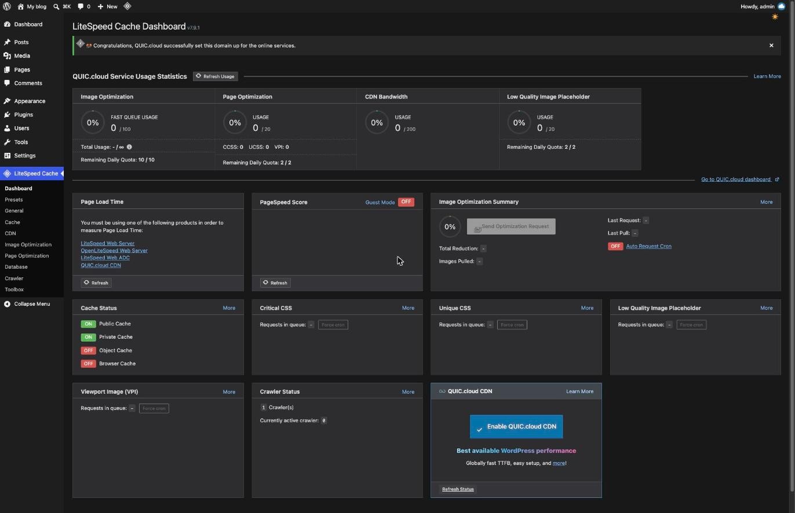
Task: Open Toolbox submenu item
Action: pos(14,290)
